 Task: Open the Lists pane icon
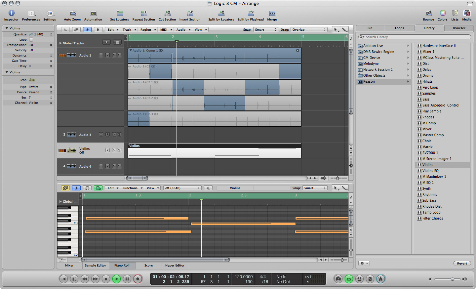[455, 13]
